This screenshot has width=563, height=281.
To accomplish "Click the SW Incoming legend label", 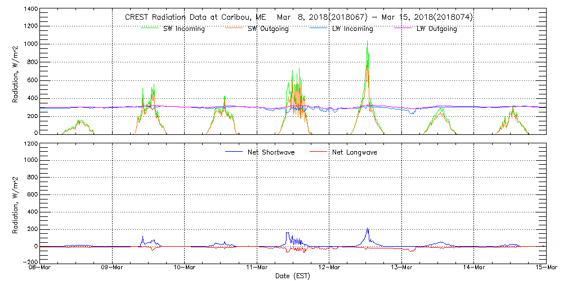I will pyautogui.click(x=185, y=29).
